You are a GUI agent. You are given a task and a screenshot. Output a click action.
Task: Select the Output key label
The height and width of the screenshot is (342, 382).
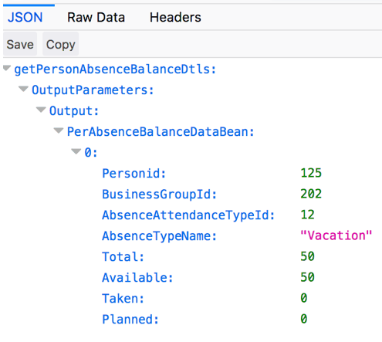74,111
